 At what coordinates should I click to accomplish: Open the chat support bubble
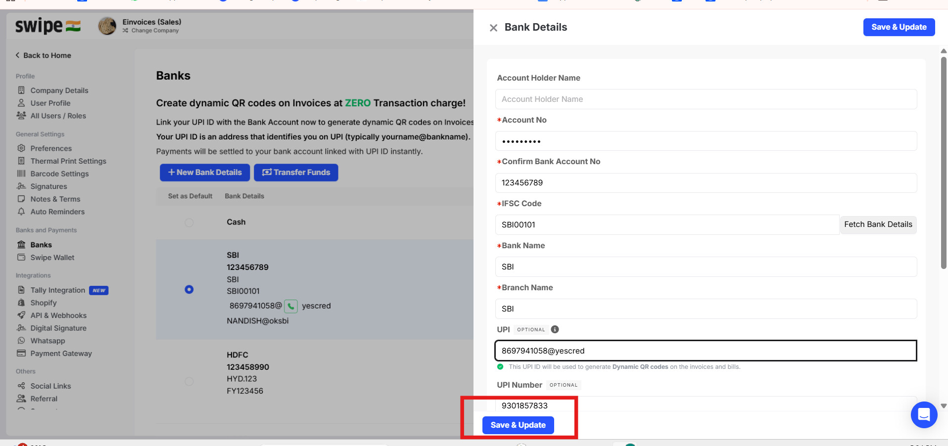(x=923, y=414)
